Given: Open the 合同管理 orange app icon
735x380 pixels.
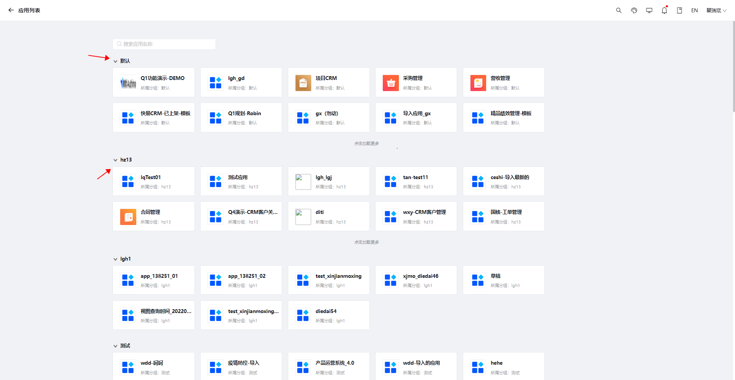Looking at the screenshot, I should (x=128, y=217).
